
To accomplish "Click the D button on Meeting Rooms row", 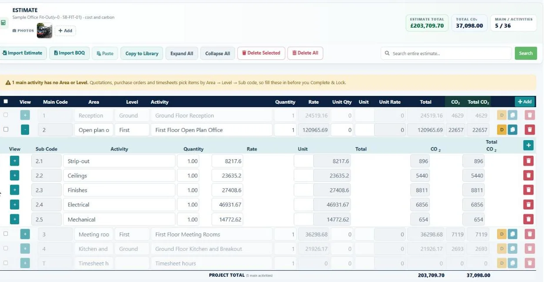I will (x=501, y=234).
